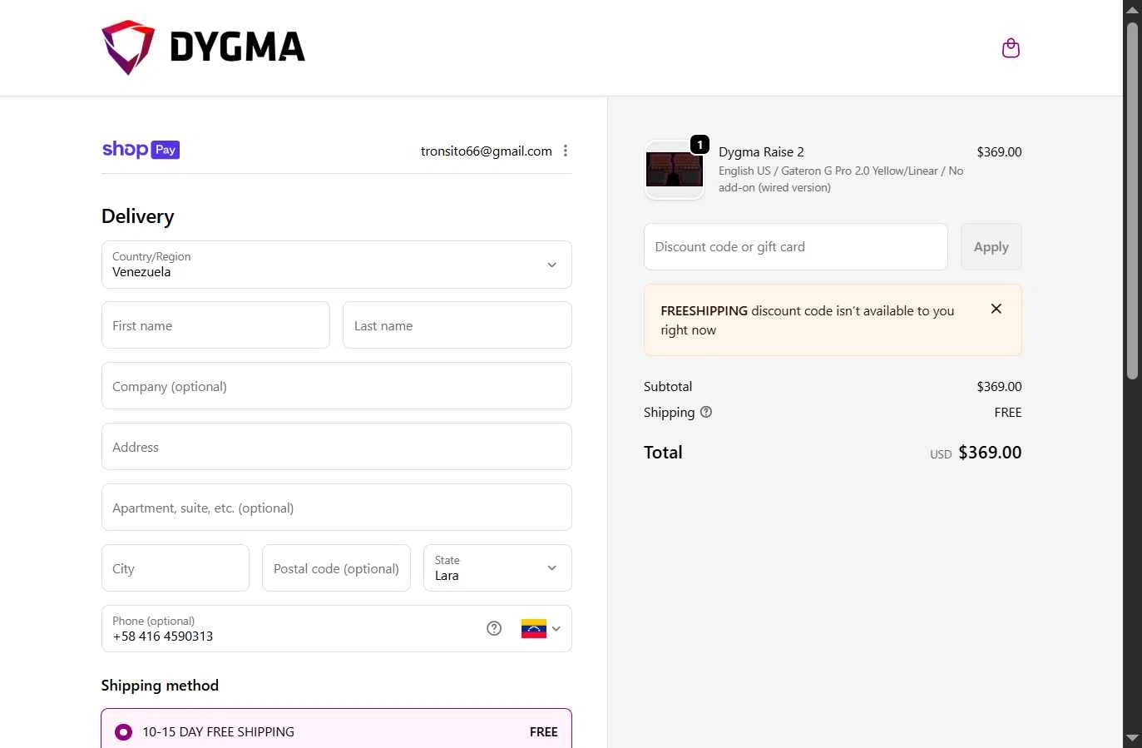Focus the City field
Image resolution: width=1142 pixels, height=748 pixels.
point(176,568)
